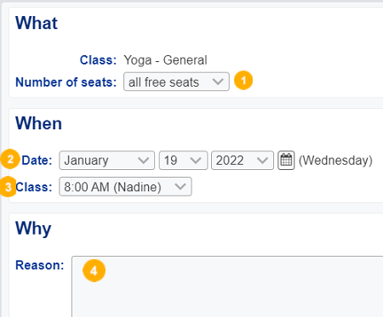Click the Yoga - General class name

point(165,60)
